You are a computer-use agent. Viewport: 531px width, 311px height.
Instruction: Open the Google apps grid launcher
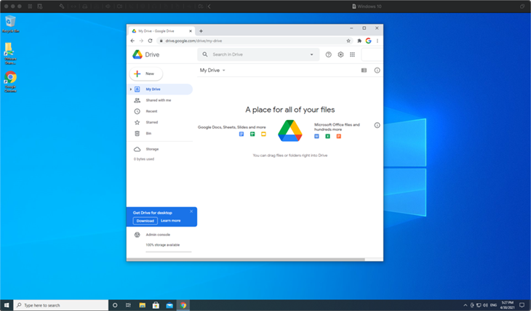352,54
